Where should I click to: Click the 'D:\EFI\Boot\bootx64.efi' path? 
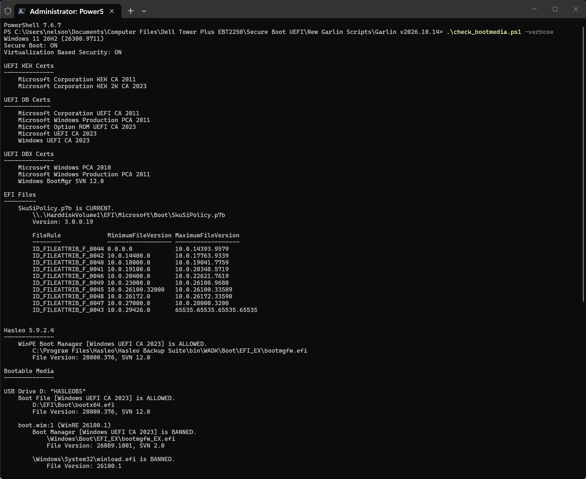pyautogui.click(x=74, y=405)
